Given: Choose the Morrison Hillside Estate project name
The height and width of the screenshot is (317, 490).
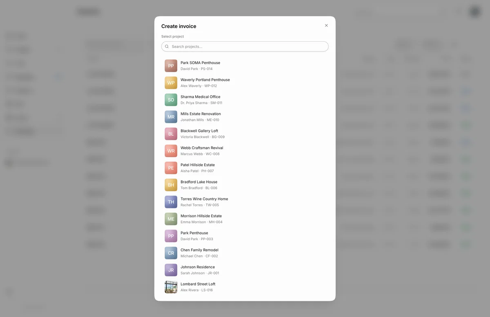Looking at the screenshot, I should click(201, 216).
